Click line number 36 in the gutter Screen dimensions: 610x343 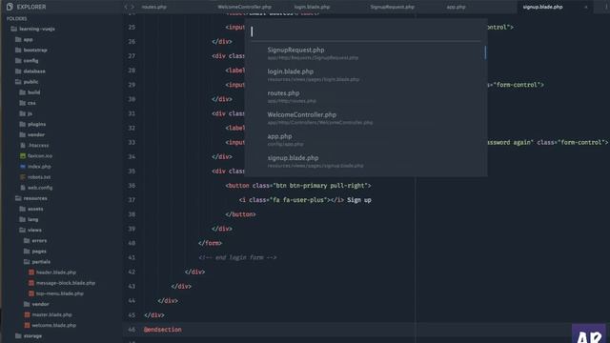(x=132, y=186)
